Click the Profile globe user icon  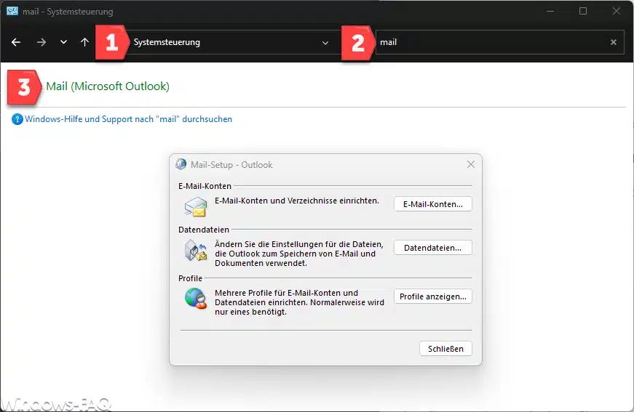(196, 299)
